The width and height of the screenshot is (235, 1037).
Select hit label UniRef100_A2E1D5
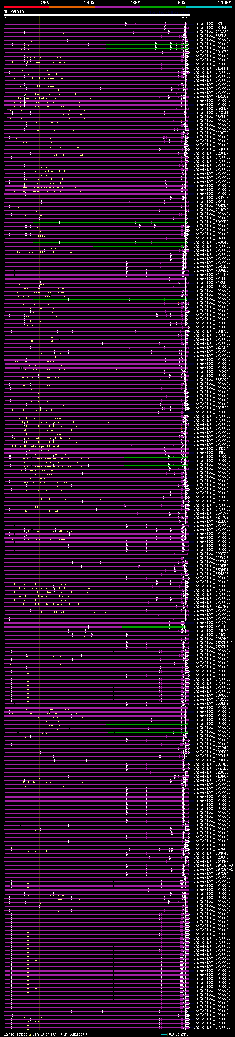(x=211, y=627)
